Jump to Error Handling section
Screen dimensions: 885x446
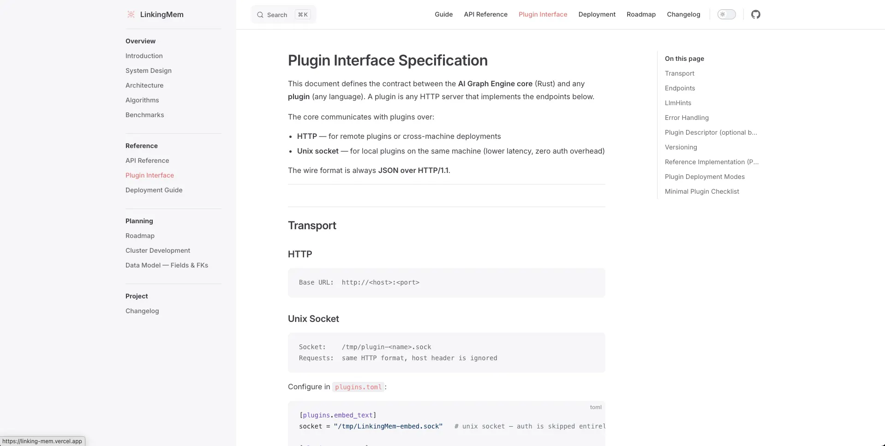point(687,118)
